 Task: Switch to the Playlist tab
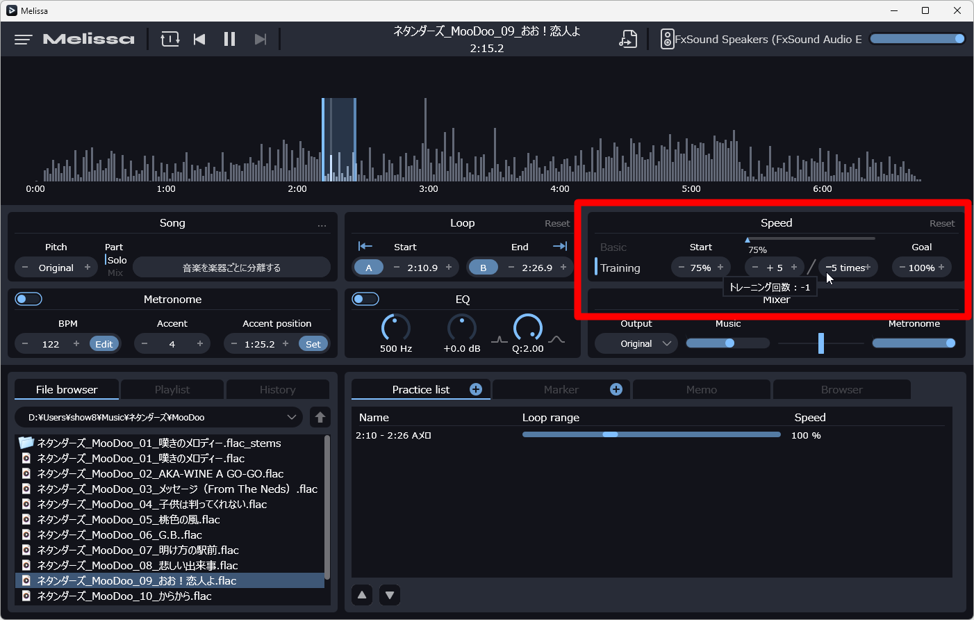[x=172, y=390]
